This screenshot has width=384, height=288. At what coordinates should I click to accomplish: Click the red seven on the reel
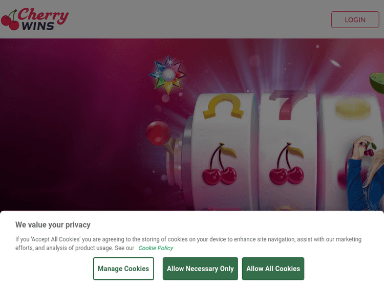pos(288,105)
